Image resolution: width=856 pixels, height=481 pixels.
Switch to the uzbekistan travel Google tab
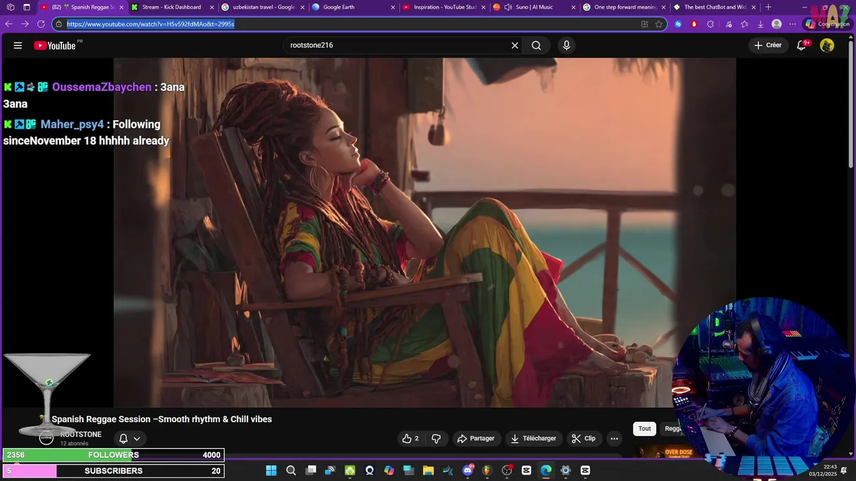263,7
